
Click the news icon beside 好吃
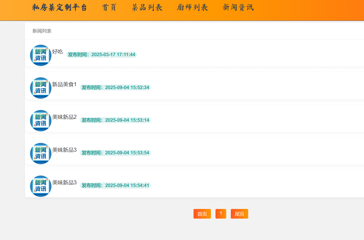pyautogui.click(x=41, y=55)
